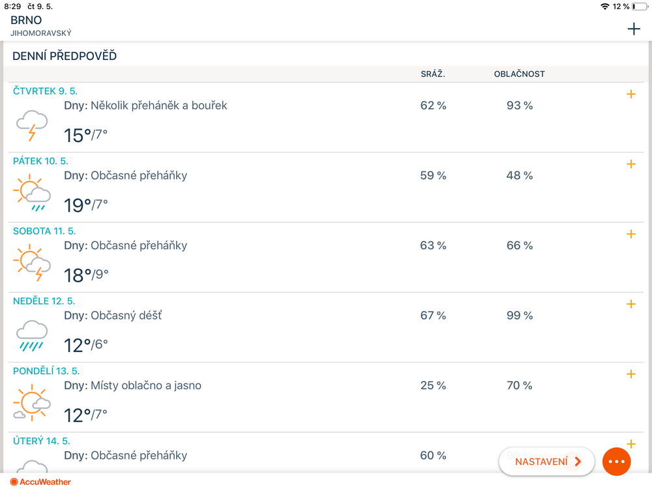
Task: Expand the Pátek 10. 5. forecast row
Action: [630, 164]
